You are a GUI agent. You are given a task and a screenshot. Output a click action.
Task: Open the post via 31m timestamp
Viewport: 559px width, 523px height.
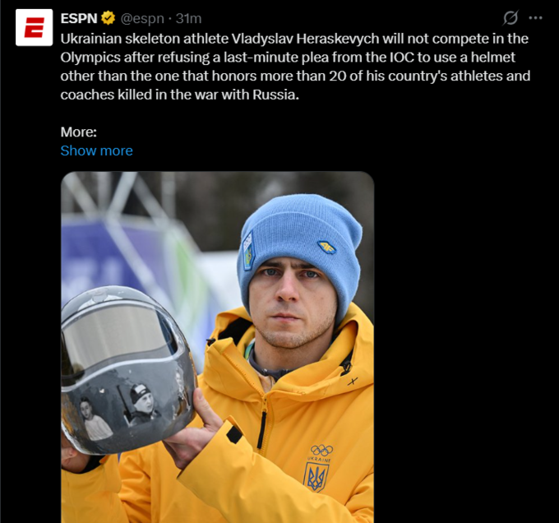[188, 18]
